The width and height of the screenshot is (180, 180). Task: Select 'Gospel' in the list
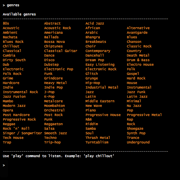click(133, 74)
